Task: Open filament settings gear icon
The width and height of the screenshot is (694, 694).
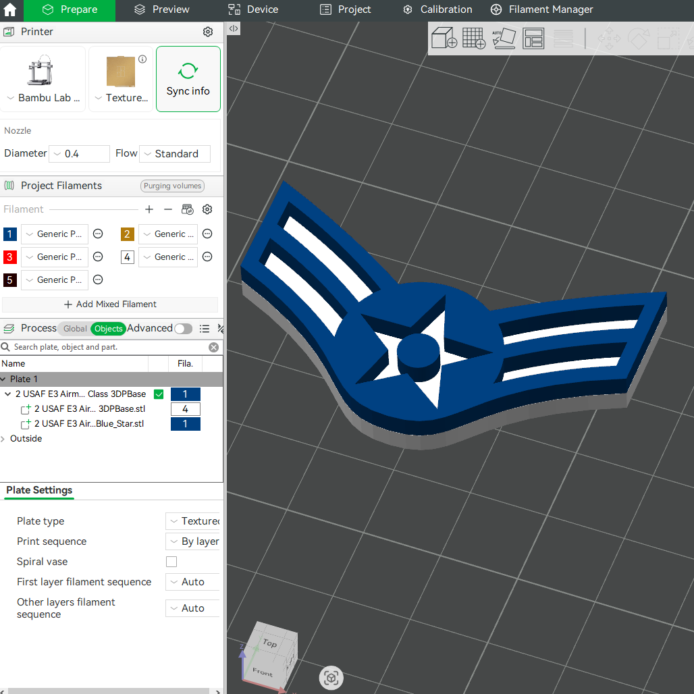Action: tap(207, 209)
